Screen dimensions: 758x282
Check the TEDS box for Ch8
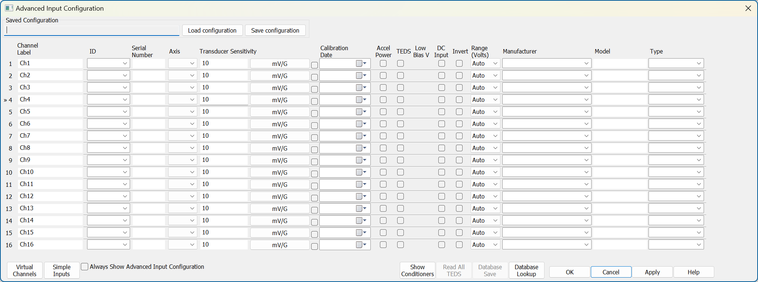pos(400,148)
